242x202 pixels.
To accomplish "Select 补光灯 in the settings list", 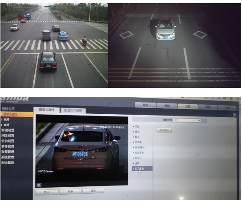I will point(138,158).
